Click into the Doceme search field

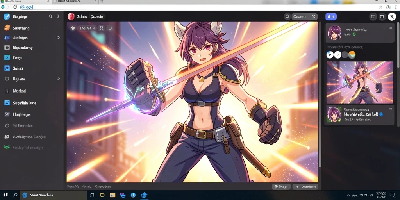[305, 16]
